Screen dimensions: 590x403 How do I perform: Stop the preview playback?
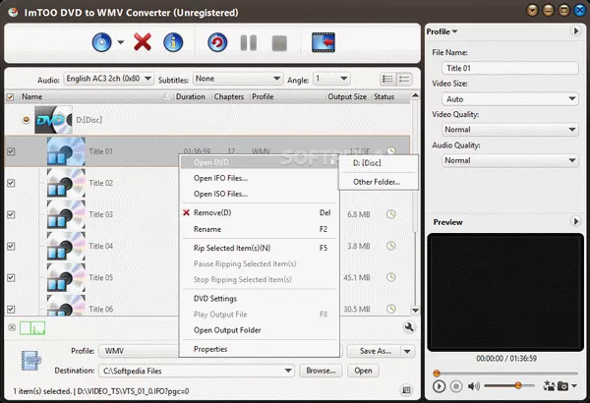456,386
